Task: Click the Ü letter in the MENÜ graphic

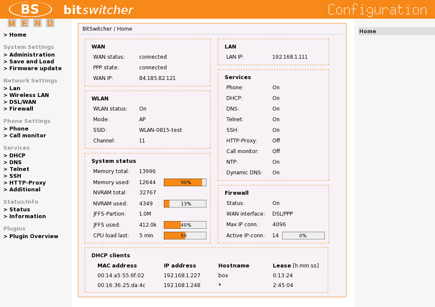Action: pyautogui.click(x=49, y=23)
